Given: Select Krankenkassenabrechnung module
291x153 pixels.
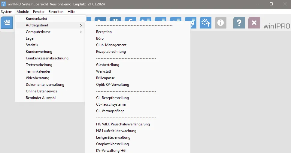Looking at the screenshot, I should point(47,58).
